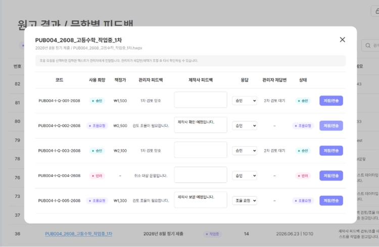This screenshot has height=247, width=379.
Task: Click 상태 조율요청 badge of Q-005 row
Action: click(x=303, y=200)
